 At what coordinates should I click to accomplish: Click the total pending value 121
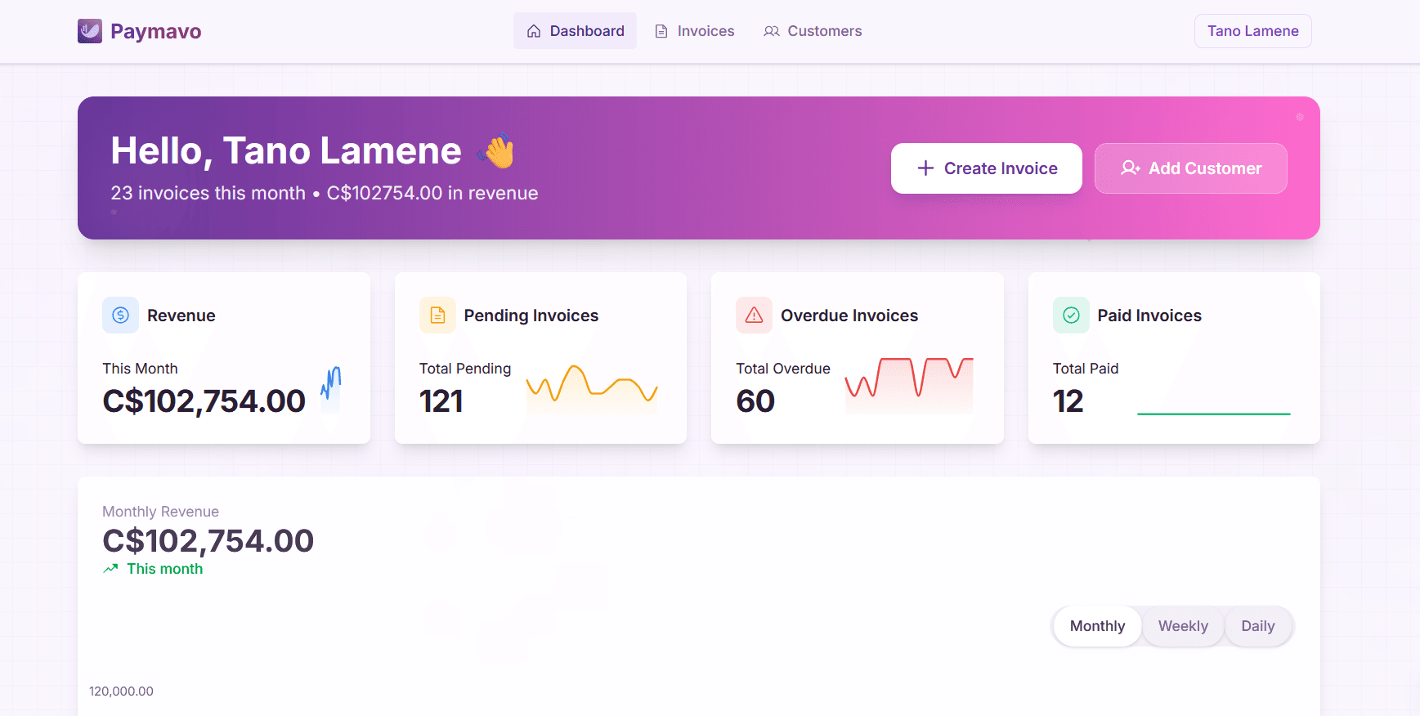point(441,401)
